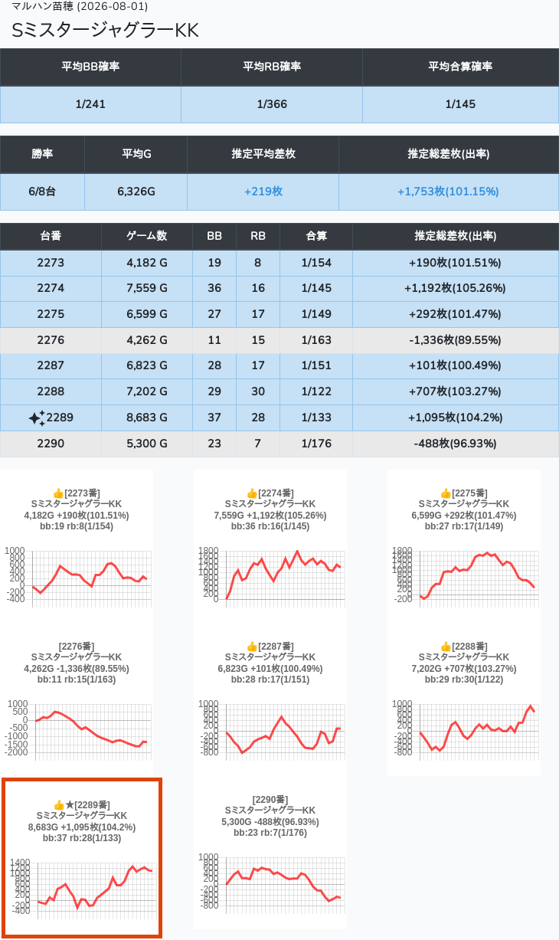
Task: Select machine number 2274 cell
Action: click(x=51, y=288)
